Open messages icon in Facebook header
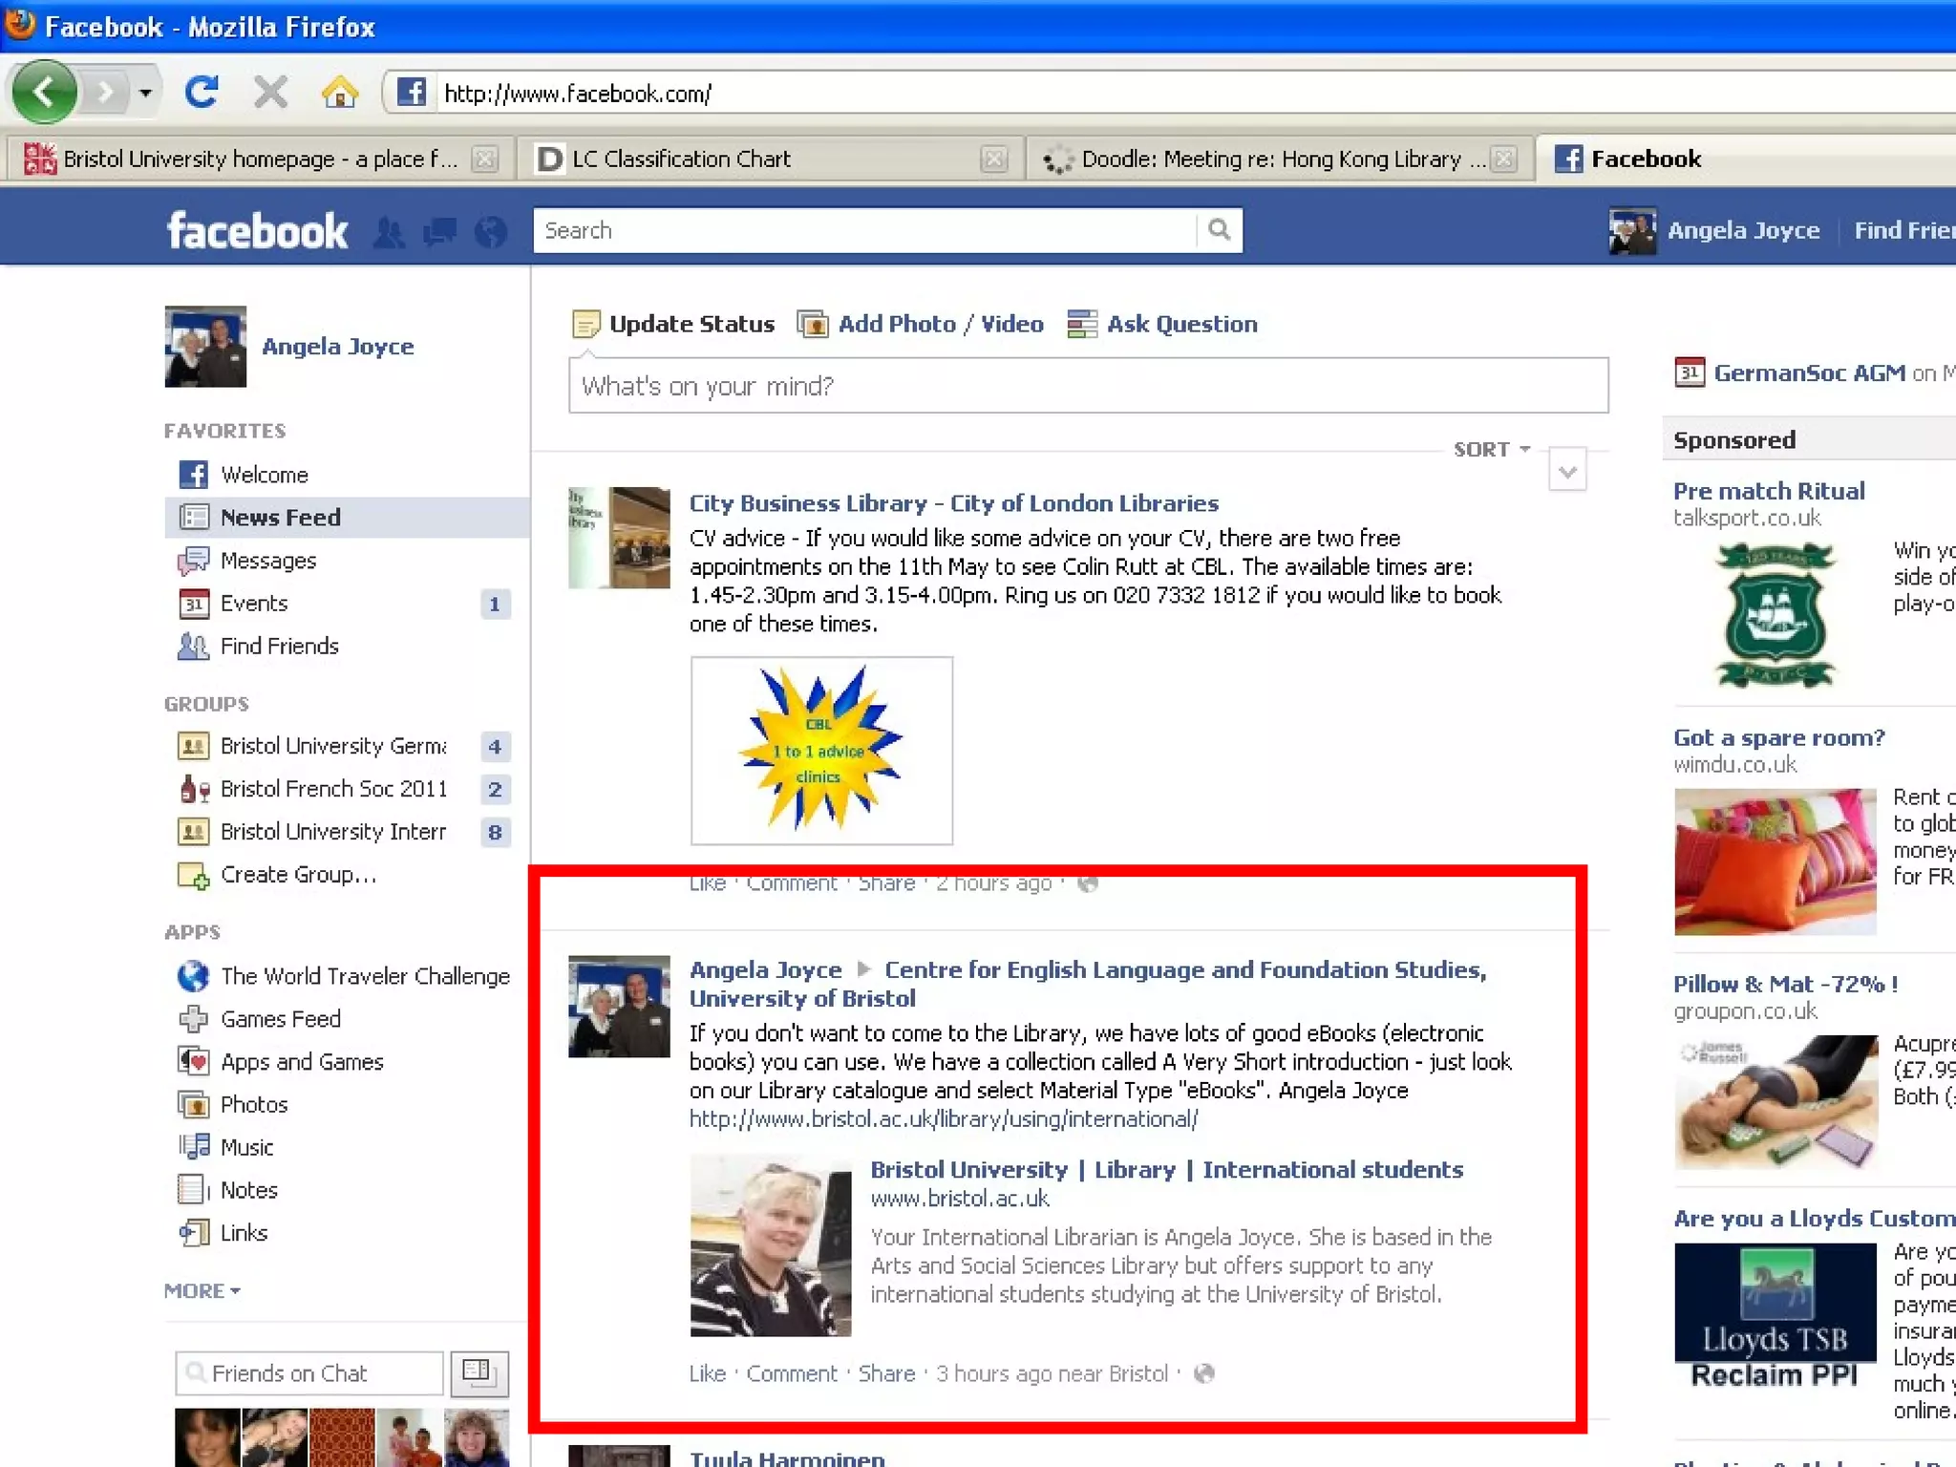The height and width of the screenshot is (1467, 1956). (439, 232)
